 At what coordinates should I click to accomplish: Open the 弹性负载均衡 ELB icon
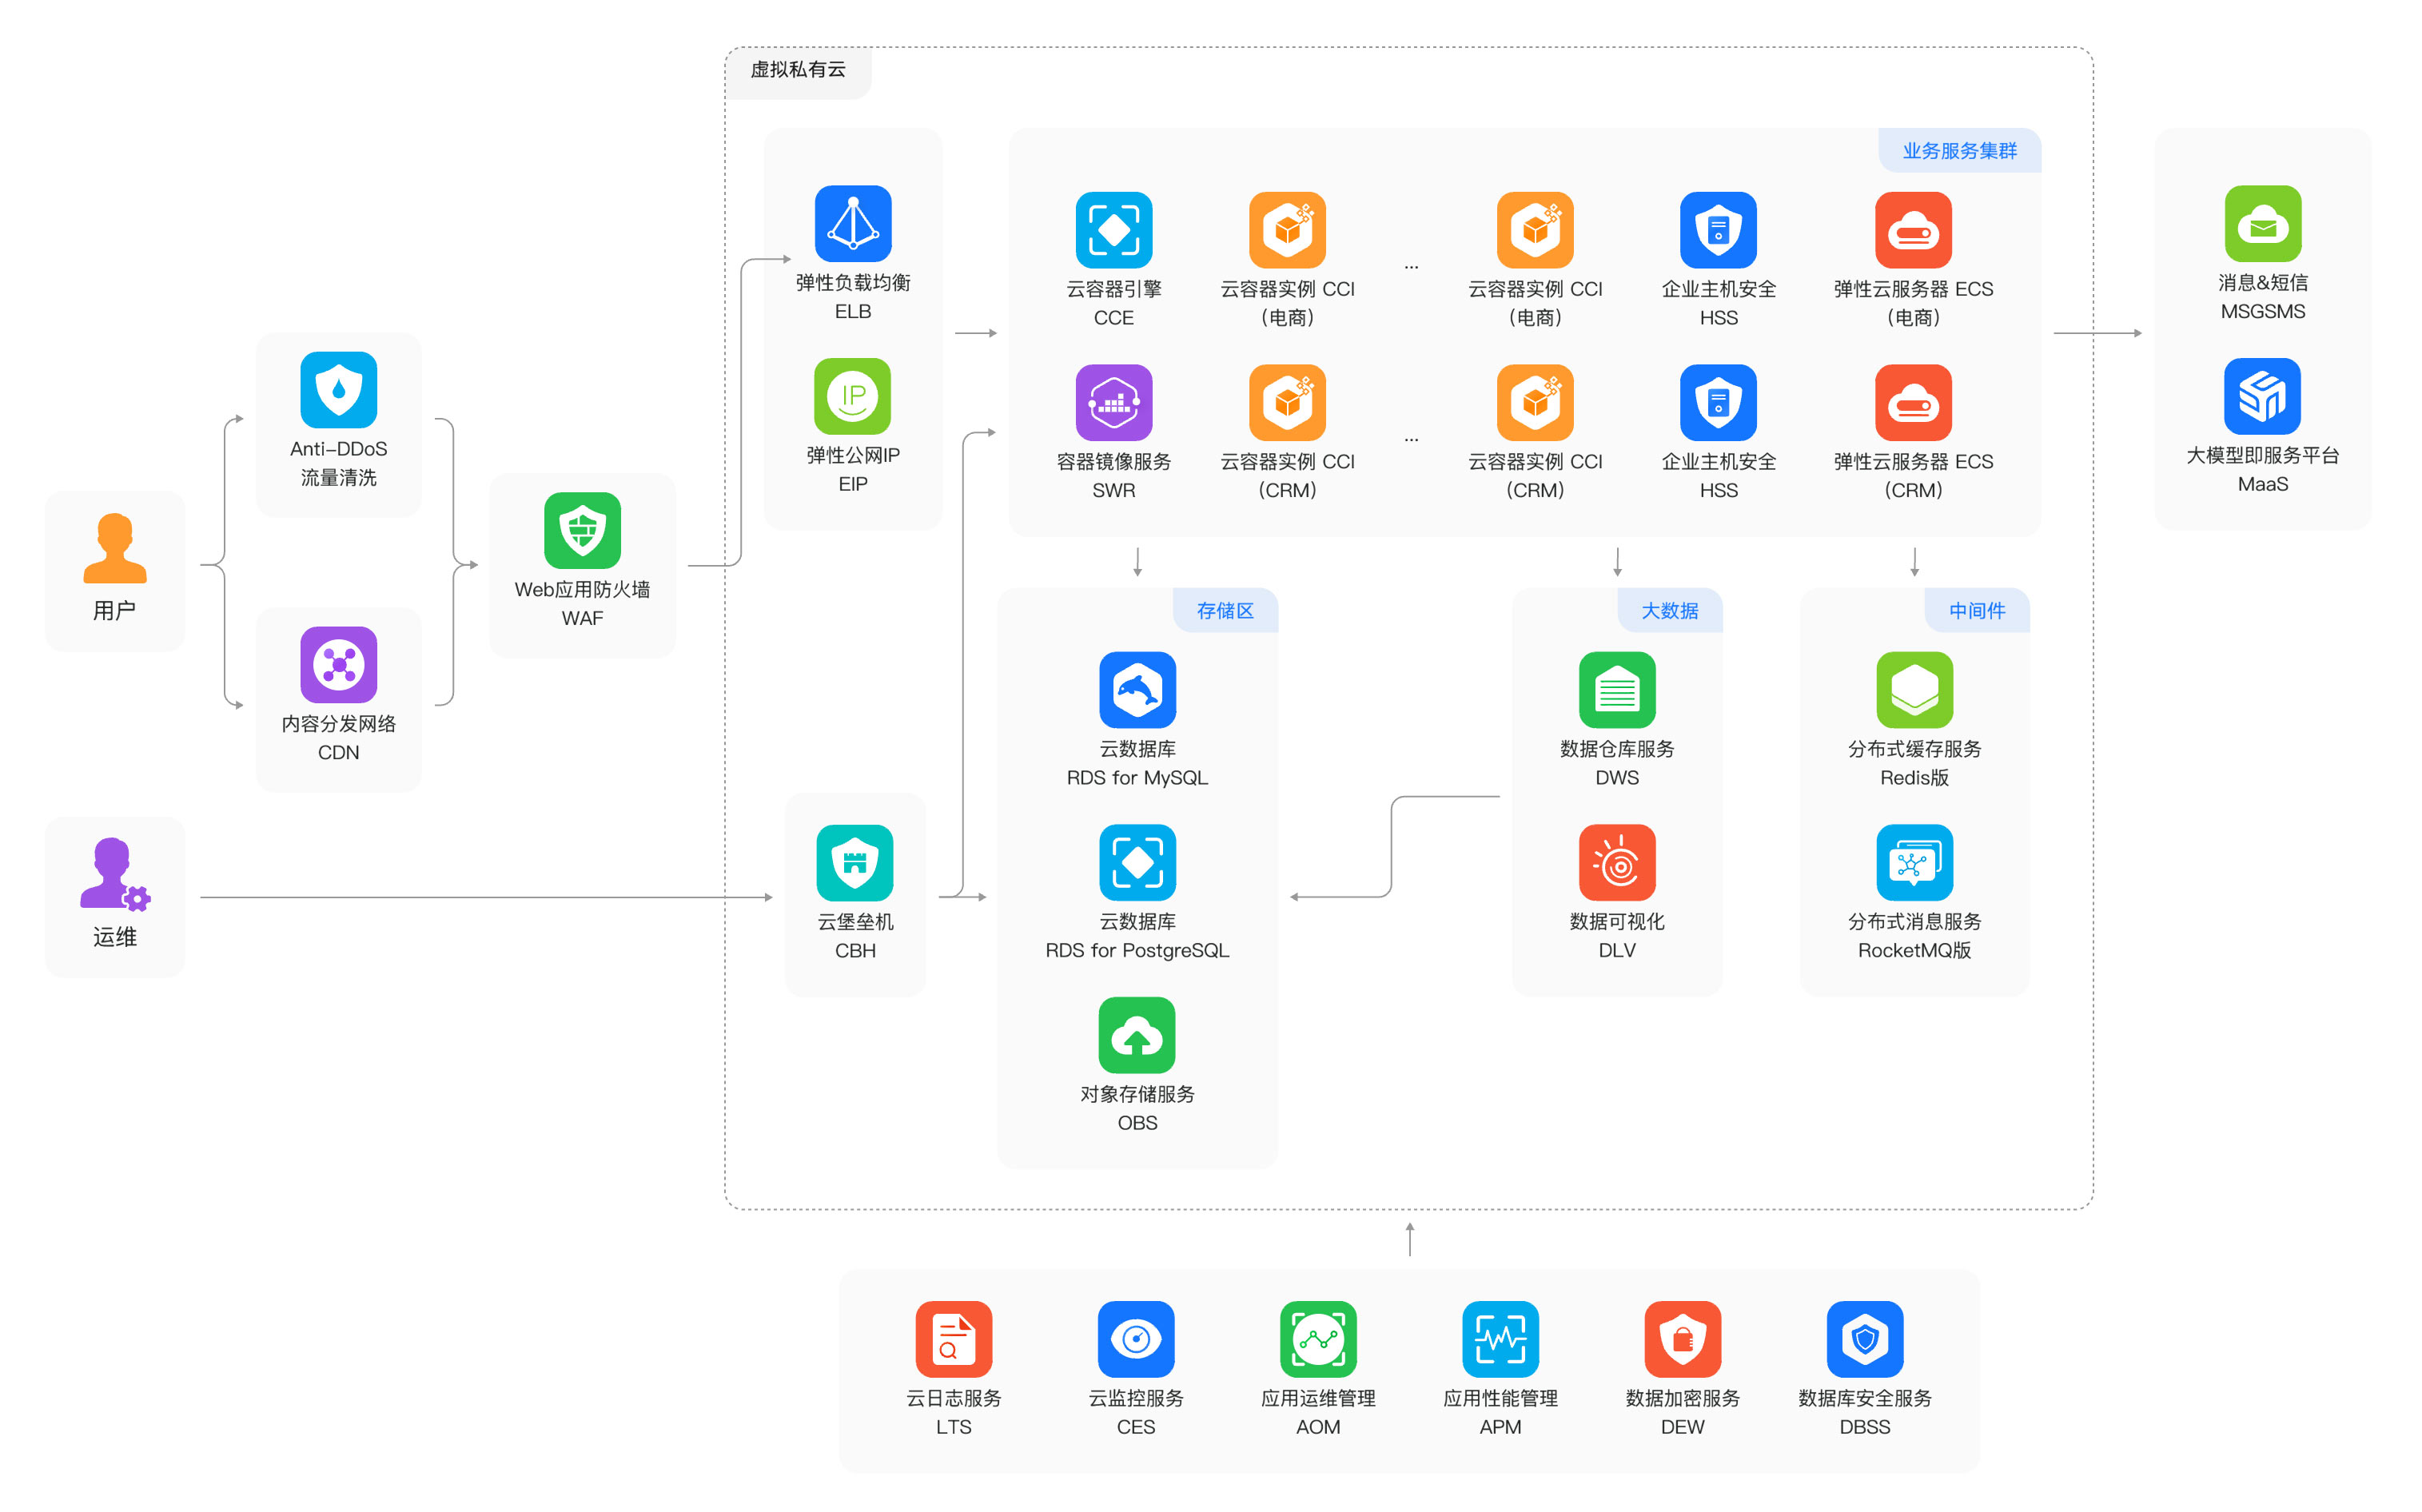tap(853, 224)
